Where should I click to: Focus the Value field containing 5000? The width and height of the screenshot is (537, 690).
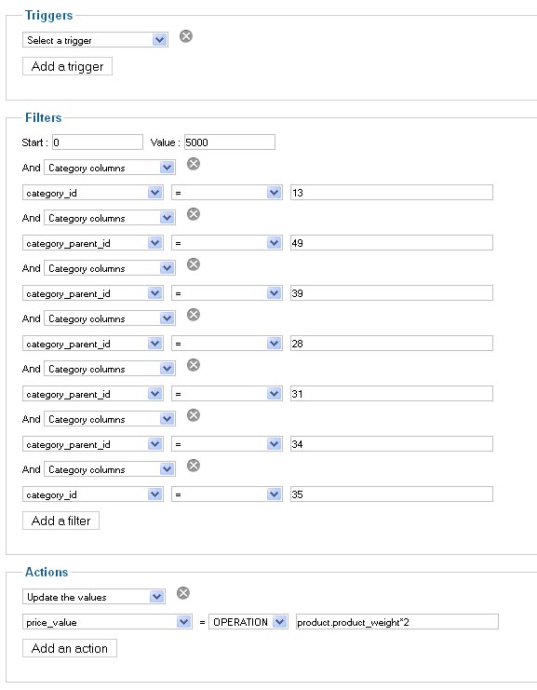click(x=230, y=142)
